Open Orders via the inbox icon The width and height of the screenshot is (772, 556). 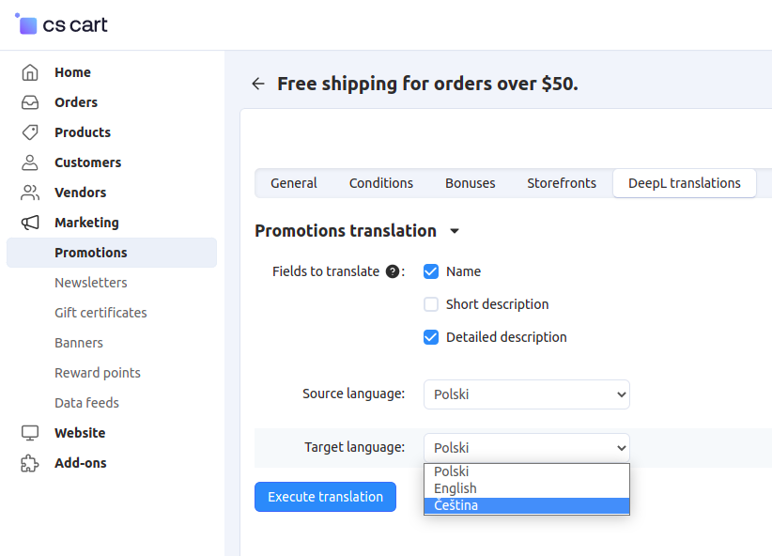coord(30,102)
